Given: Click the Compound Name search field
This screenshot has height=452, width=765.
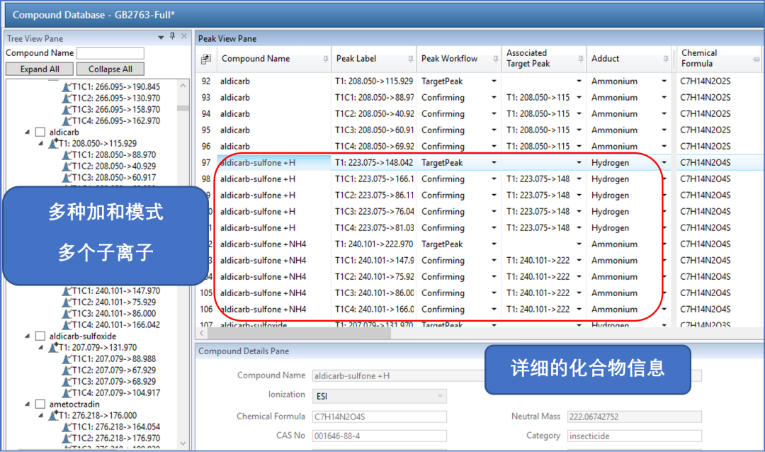Looking at the screenshot, I should [x=110, y=53].
